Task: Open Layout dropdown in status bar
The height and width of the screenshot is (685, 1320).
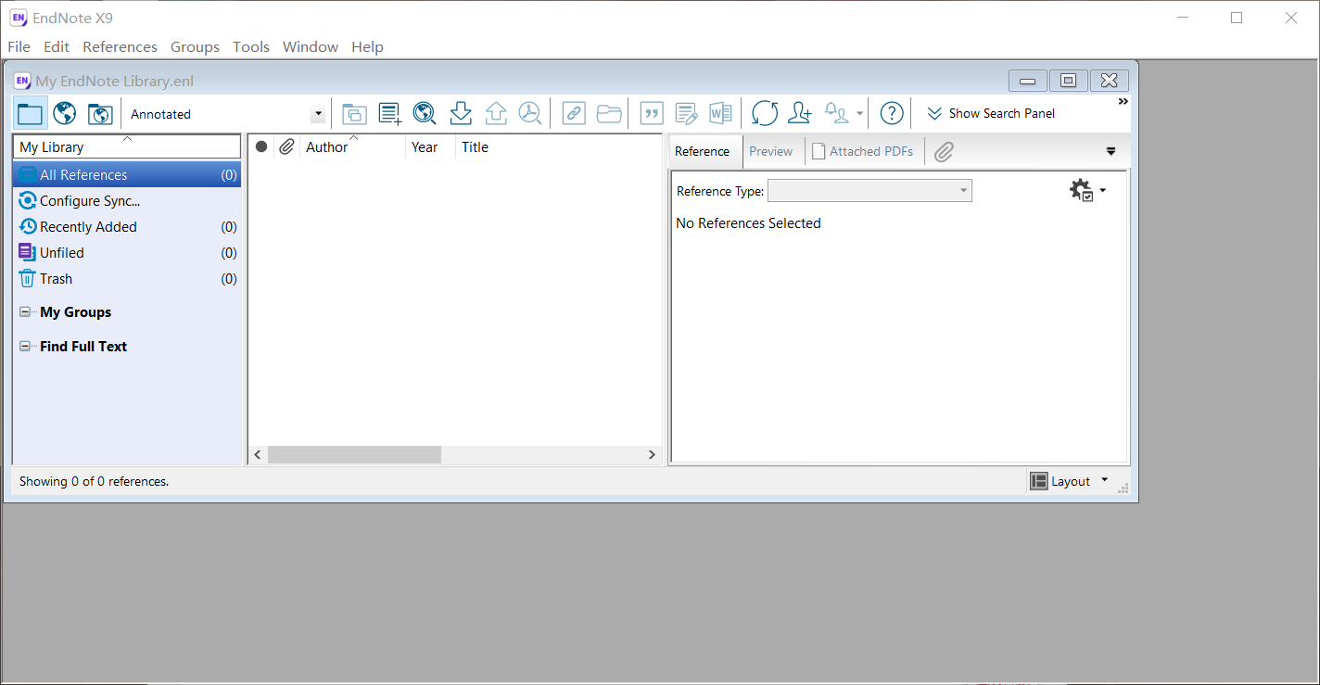Action: click(x=1070, y=481)
